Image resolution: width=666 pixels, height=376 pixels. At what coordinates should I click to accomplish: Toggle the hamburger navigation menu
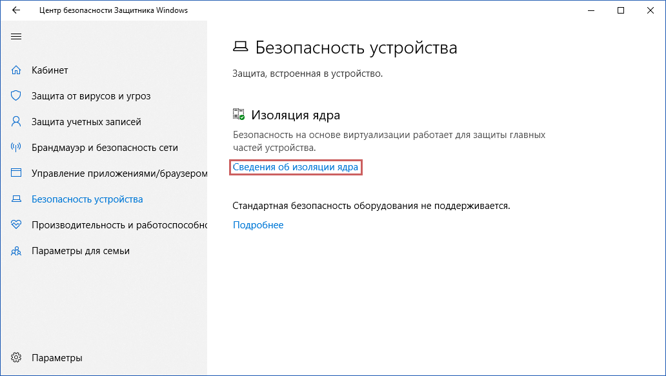click(16, 37)
